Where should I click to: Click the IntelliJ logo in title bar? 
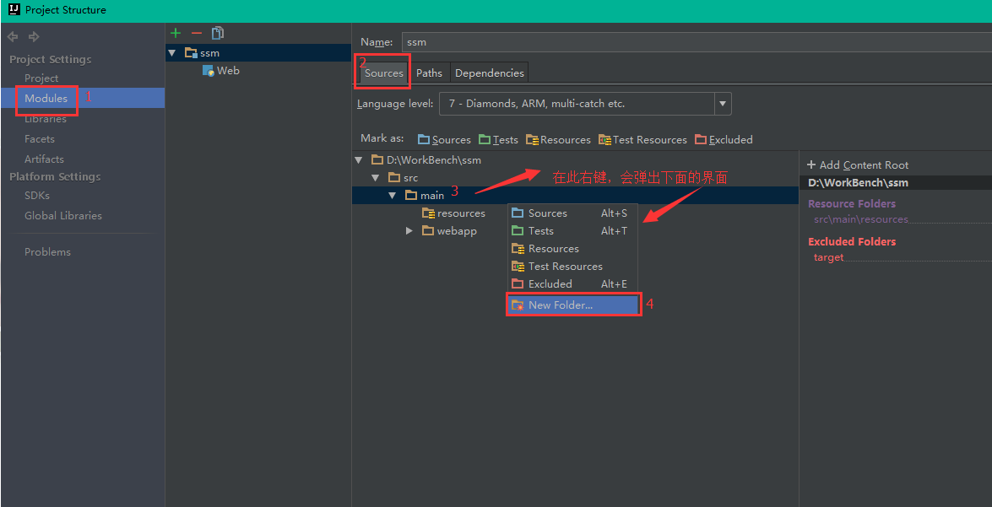point(14,9)
